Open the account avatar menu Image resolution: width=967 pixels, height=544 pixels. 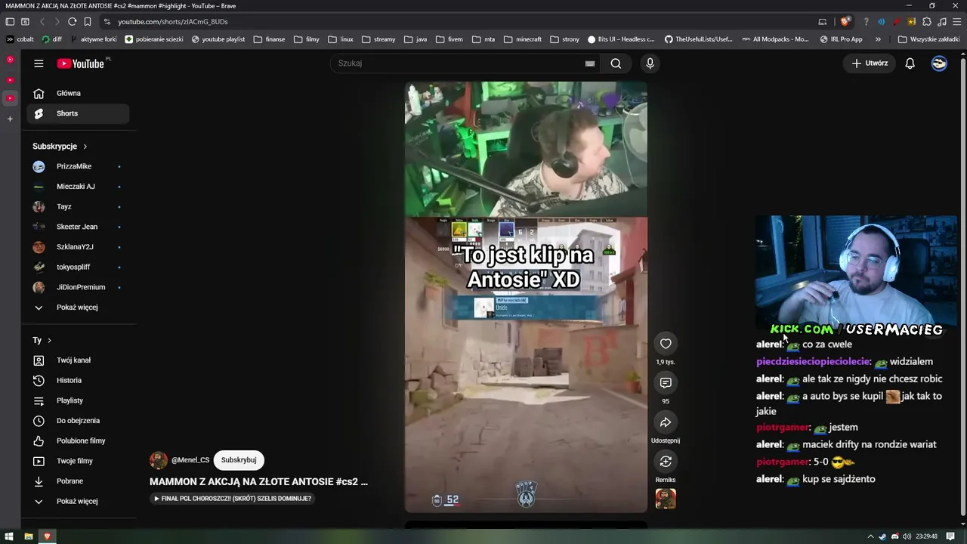[x=939, y=63]
